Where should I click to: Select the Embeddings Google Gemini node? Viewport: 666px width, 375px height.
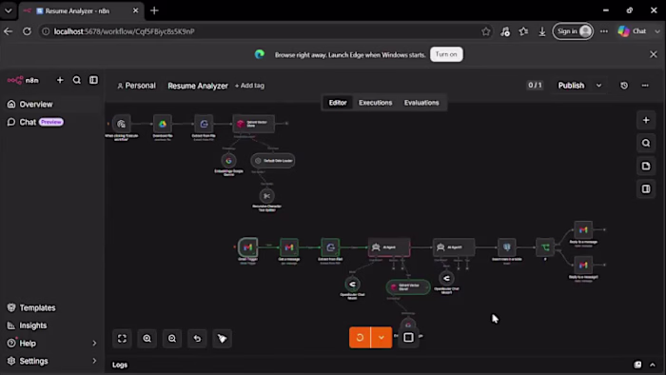tap(228, 161)
